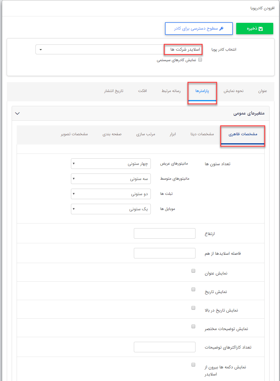Enable the نمایش تاریخ checkbox
Image resolution: width=280 pixels, height=381 pixels.
tap(193, 289)
